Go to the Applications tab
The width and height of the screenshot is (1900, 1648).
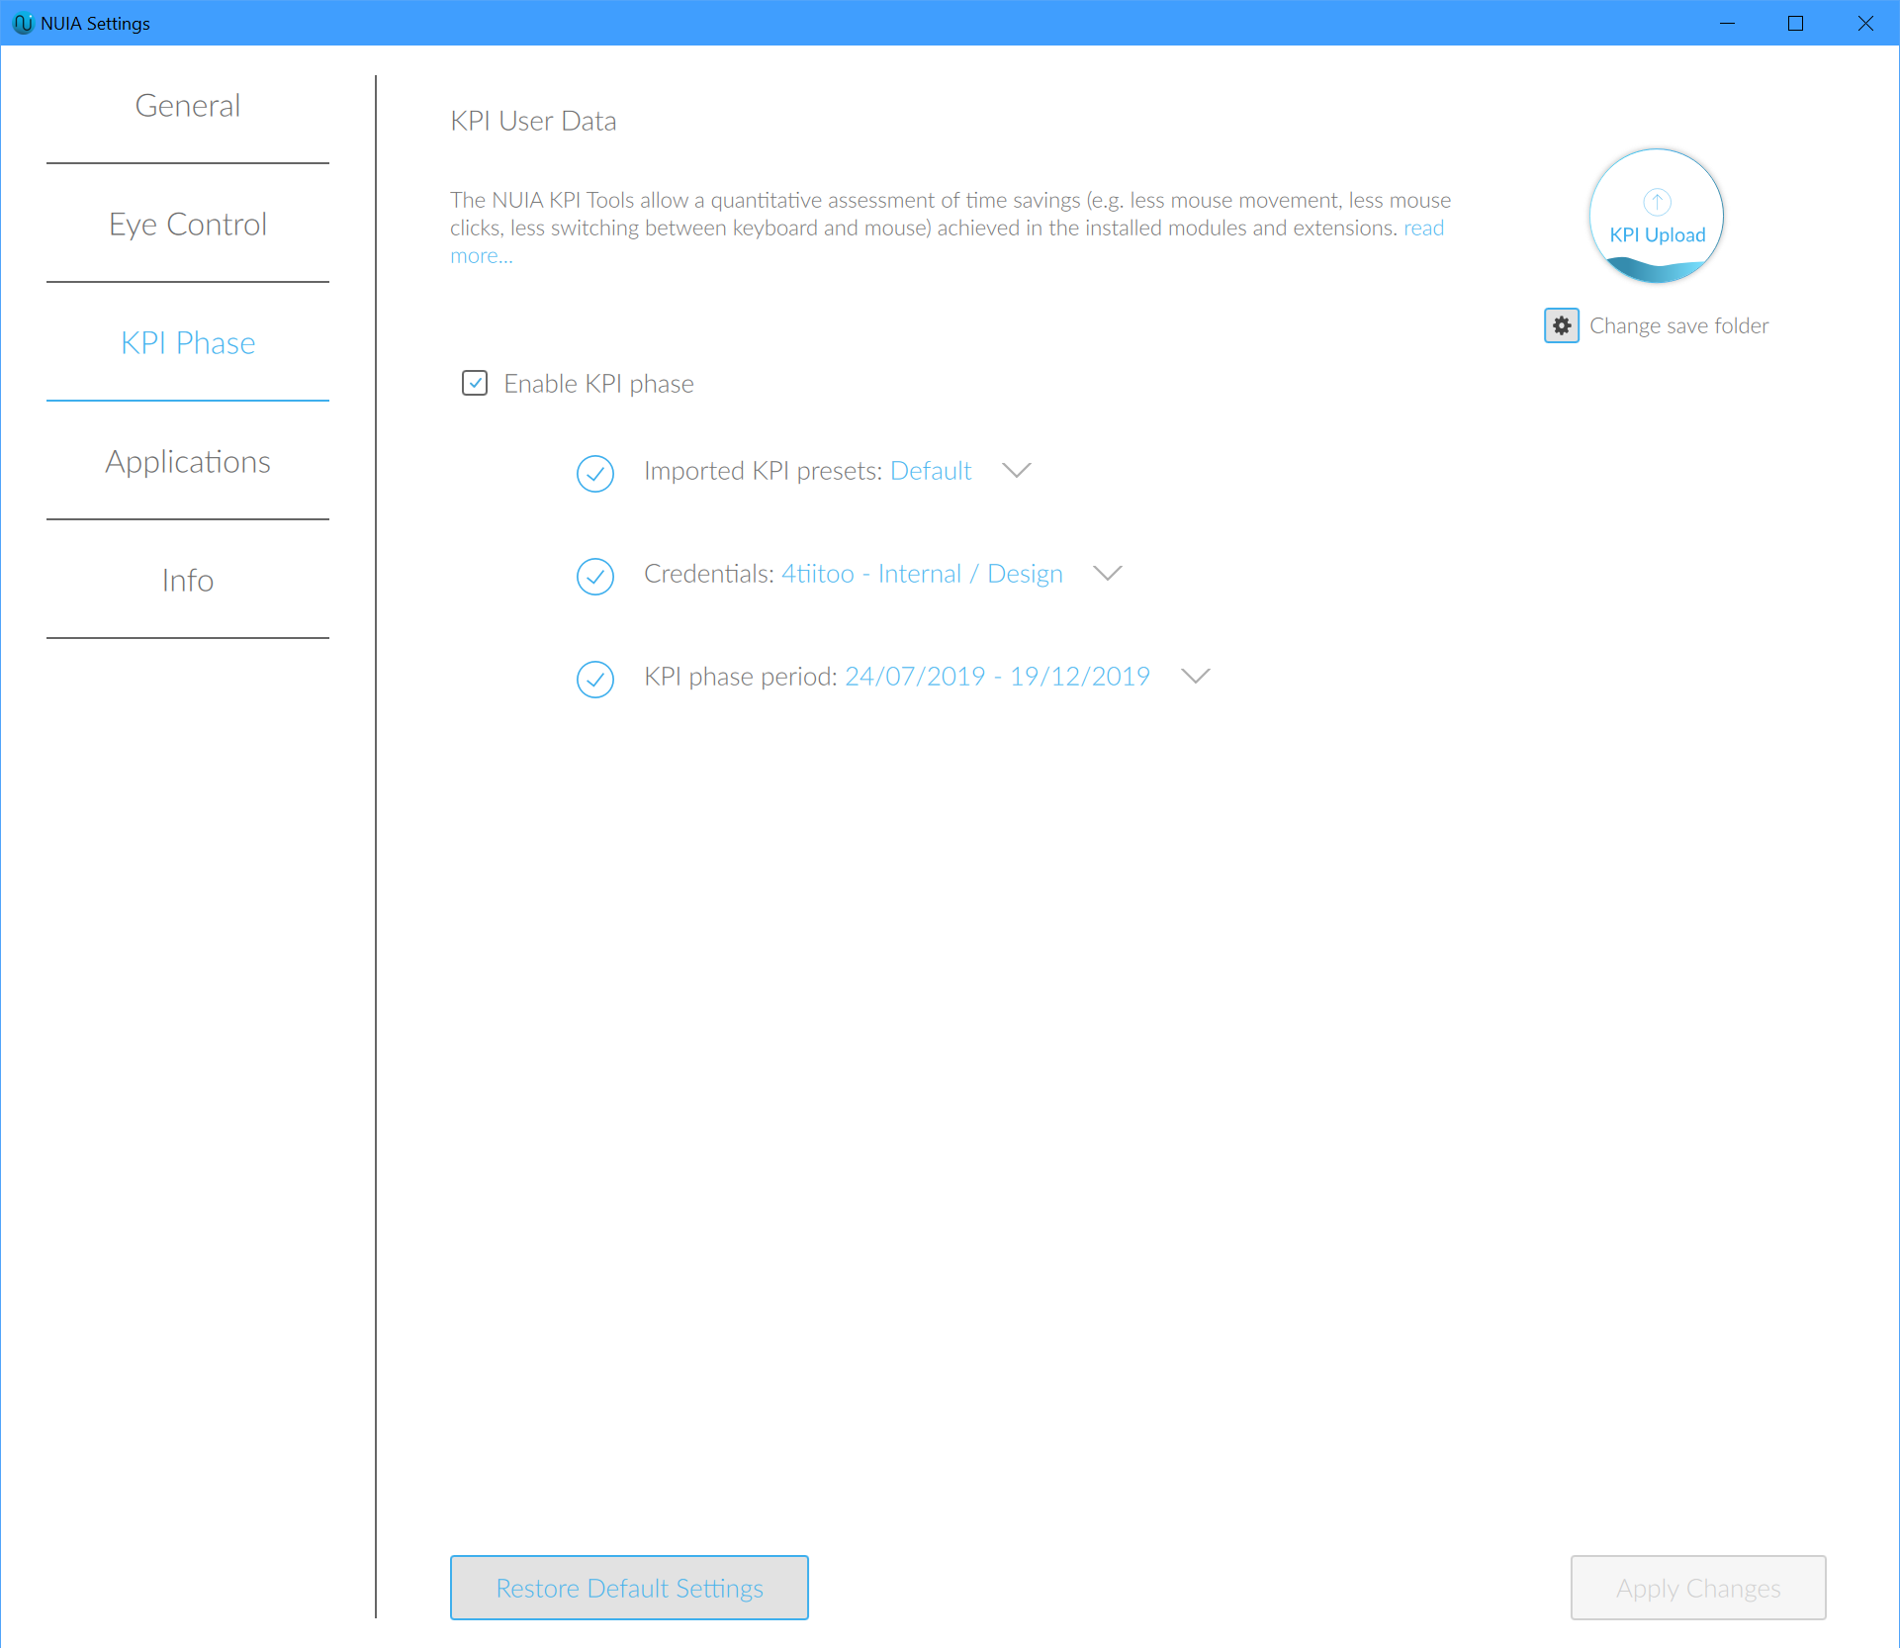(188, 461)
